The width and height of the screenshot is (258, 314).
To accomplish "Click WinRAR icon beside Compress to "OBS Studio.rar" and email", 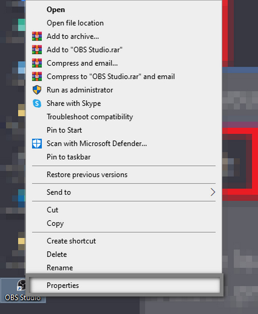I will pyautogui.click(x=37, y=76).
